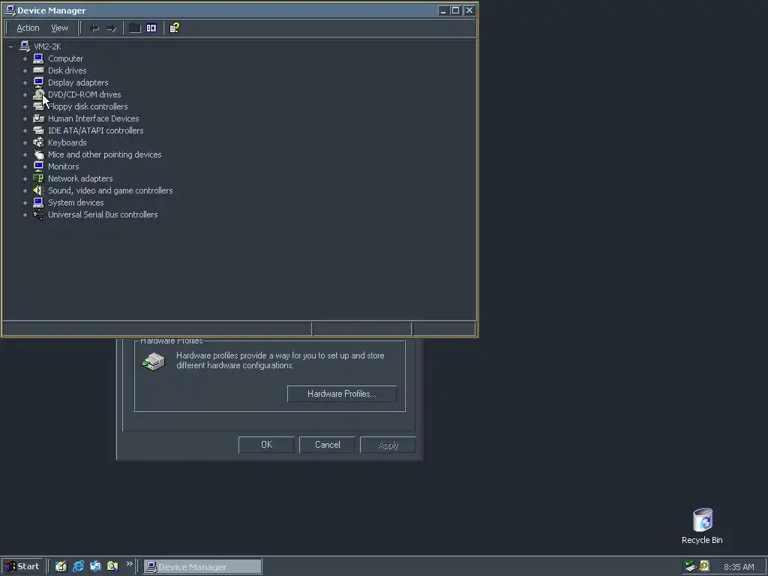768x576 pixels.
Task: Click the 'System devices' label
Action: coord(76,202)
